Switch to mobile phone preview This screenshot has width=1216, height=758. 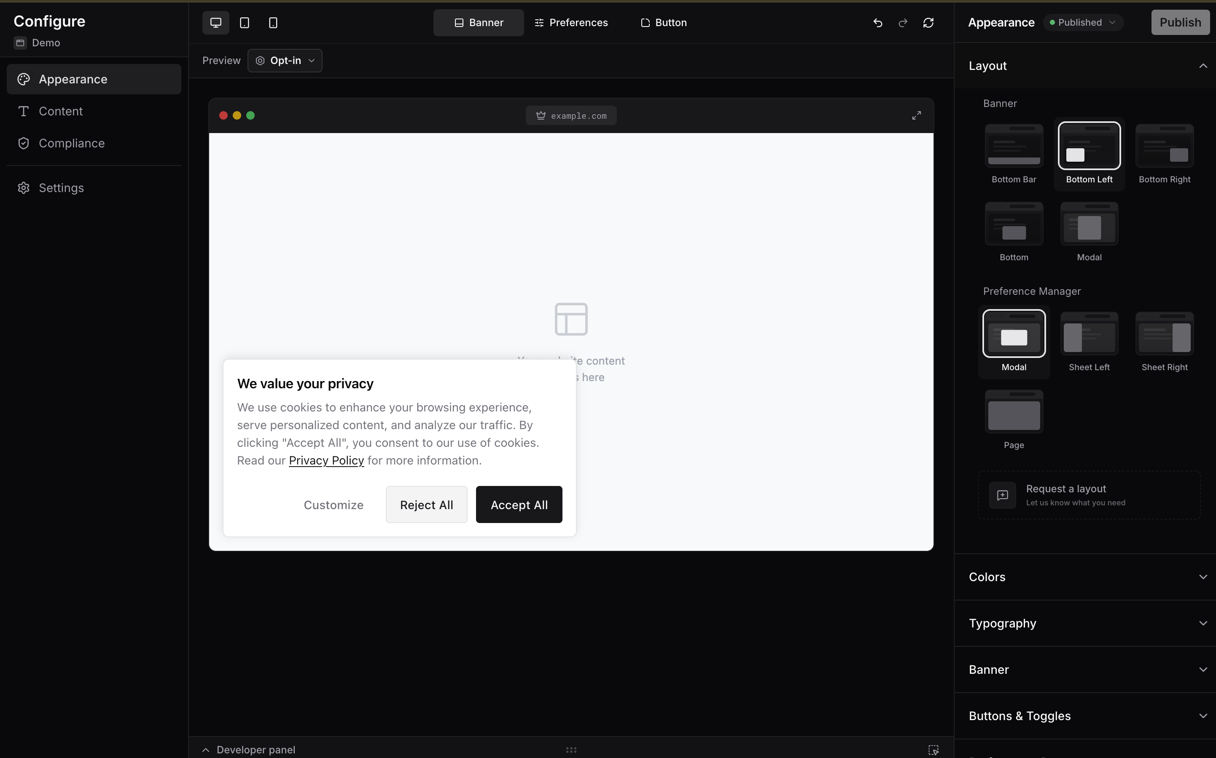point(273,23)
